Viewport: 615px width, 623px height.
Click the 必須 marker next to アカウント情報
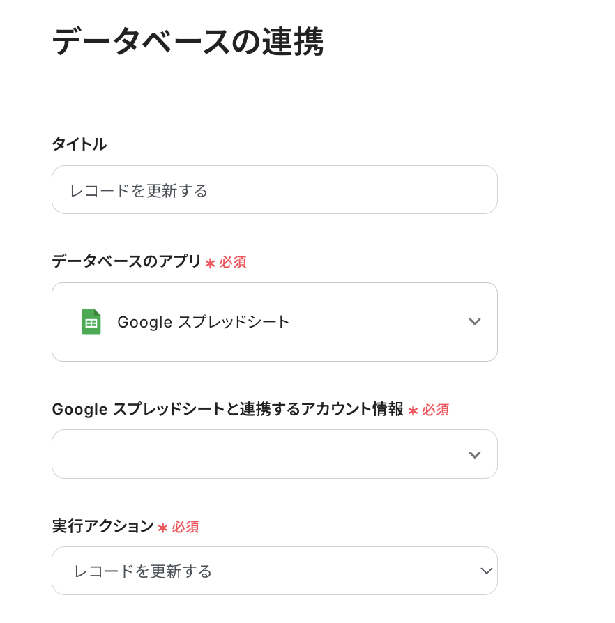436,410
